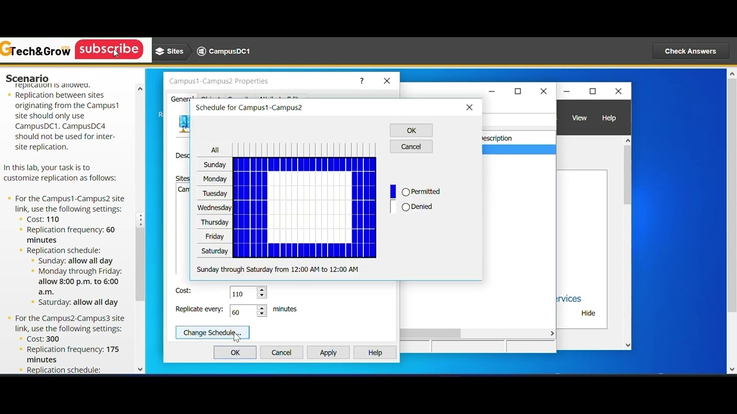Click the Scenario heading
This screenshot has height=414, width=737.
(27, 78)
